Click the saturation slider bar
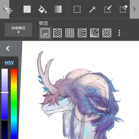The image size is (139, 139). [x=5, y=94]
